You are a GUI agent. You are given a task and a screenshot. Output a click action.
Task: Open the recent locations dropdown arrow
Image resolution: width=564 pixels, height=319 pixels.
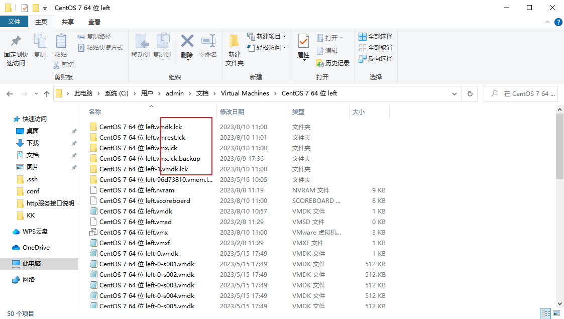point(36,94)
